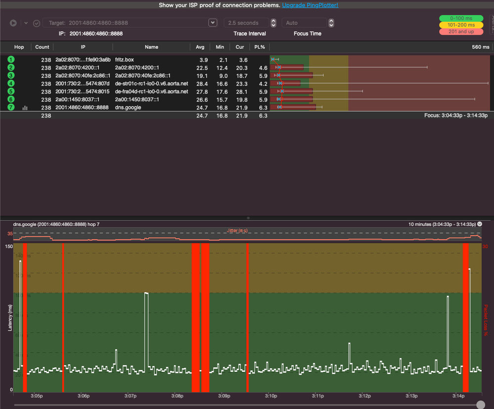Screen dimensions: 494x409
Task: Click the Upgrade PingPlotter link
Action: [310, 5]
